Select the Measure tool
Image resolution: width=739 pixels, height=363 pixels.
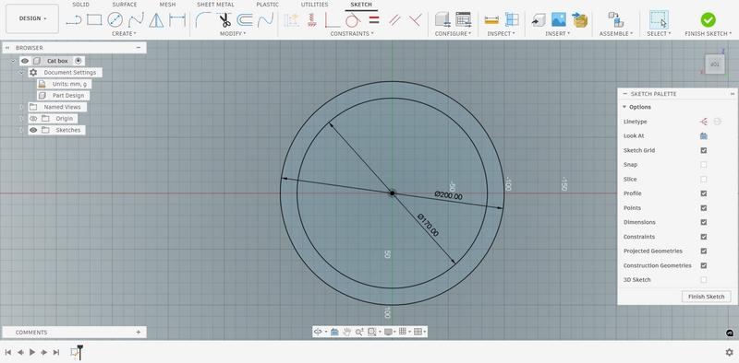pos(491,19)
